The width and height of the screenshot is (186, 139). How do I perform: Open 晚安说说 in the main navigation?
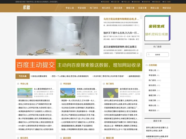click(x=167, y=8)
